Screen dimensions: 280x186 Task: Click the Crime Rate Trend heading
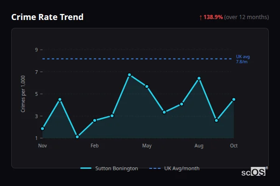coord(47,17)
